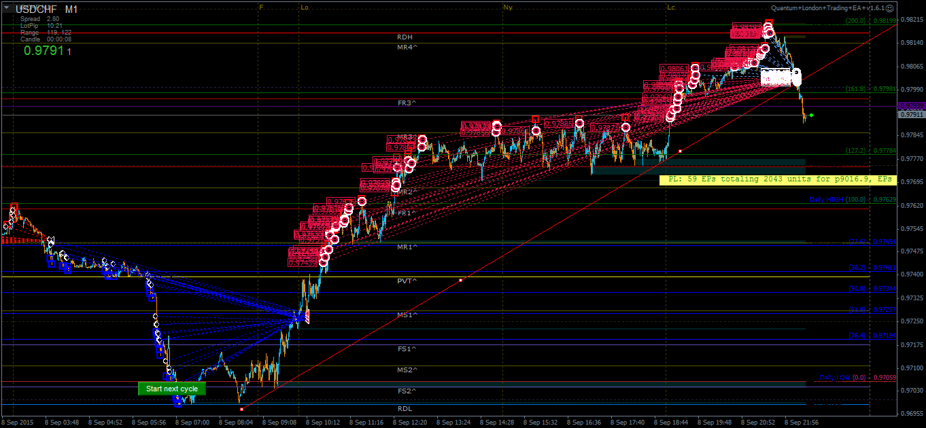The width and height of the screenshot is (926, 428).
Task: Select the FS1^ level label
Action: 407,349
